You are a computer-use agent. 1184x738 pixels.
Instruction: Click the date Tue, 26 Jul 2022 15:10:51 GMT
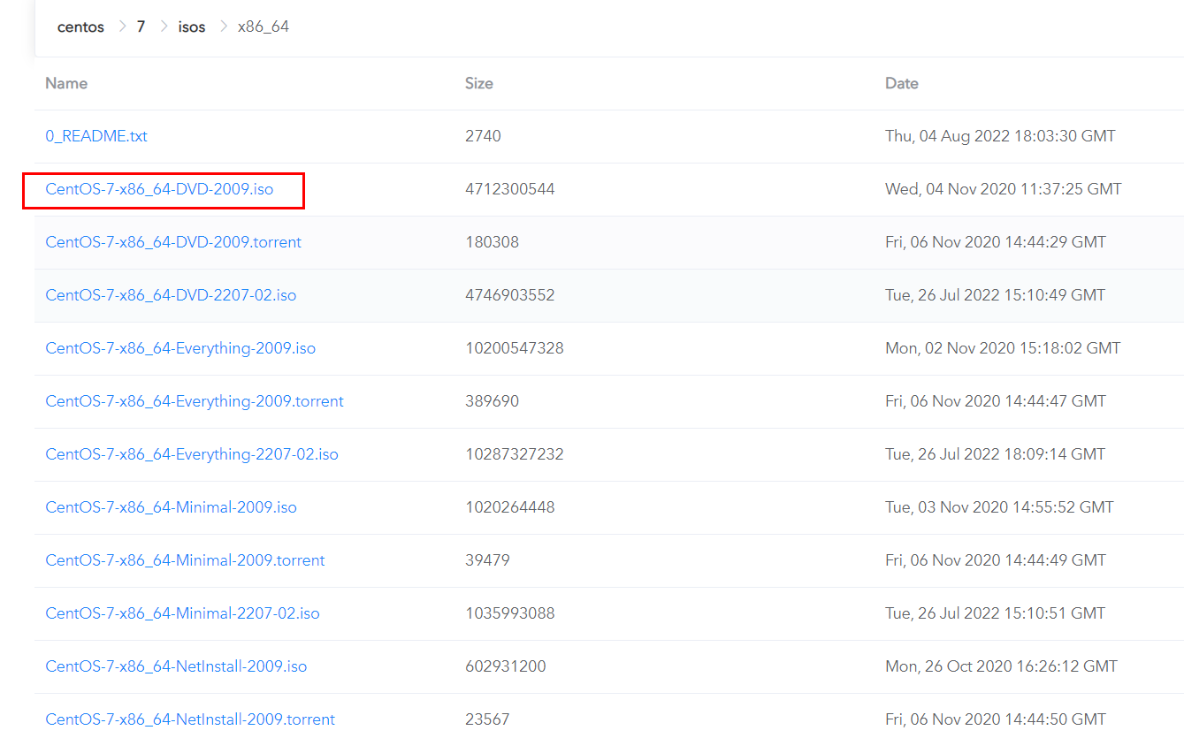point(995,613)
